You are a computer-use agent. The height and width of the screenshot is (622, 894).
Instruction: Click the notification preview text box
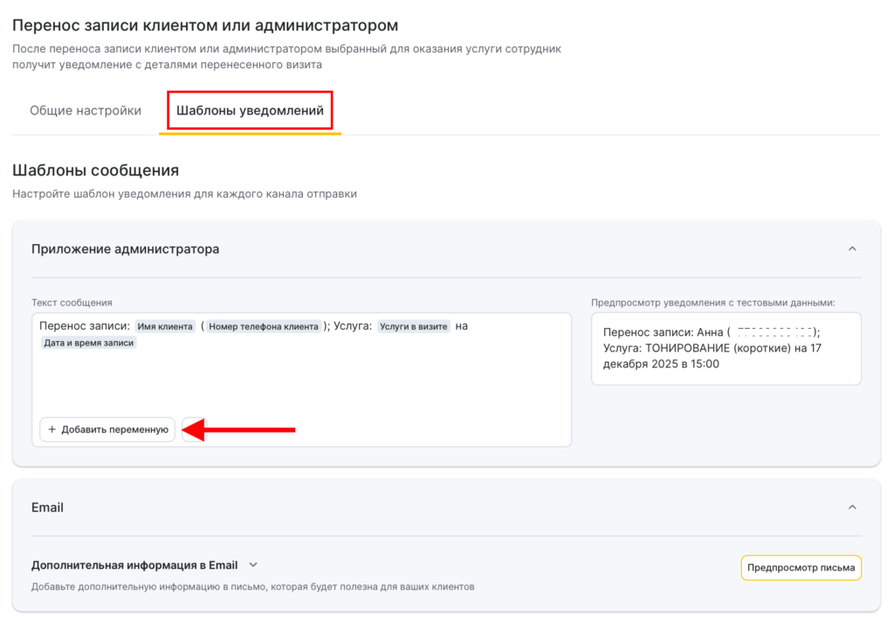pyautogui.click(x=726, y=348)
